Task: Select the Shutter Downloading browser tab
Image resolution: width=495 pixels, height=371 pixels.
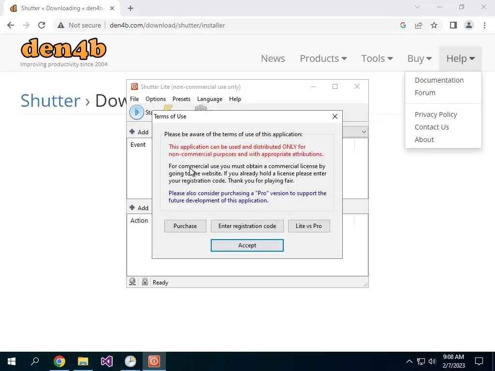Action: [62, 9]
